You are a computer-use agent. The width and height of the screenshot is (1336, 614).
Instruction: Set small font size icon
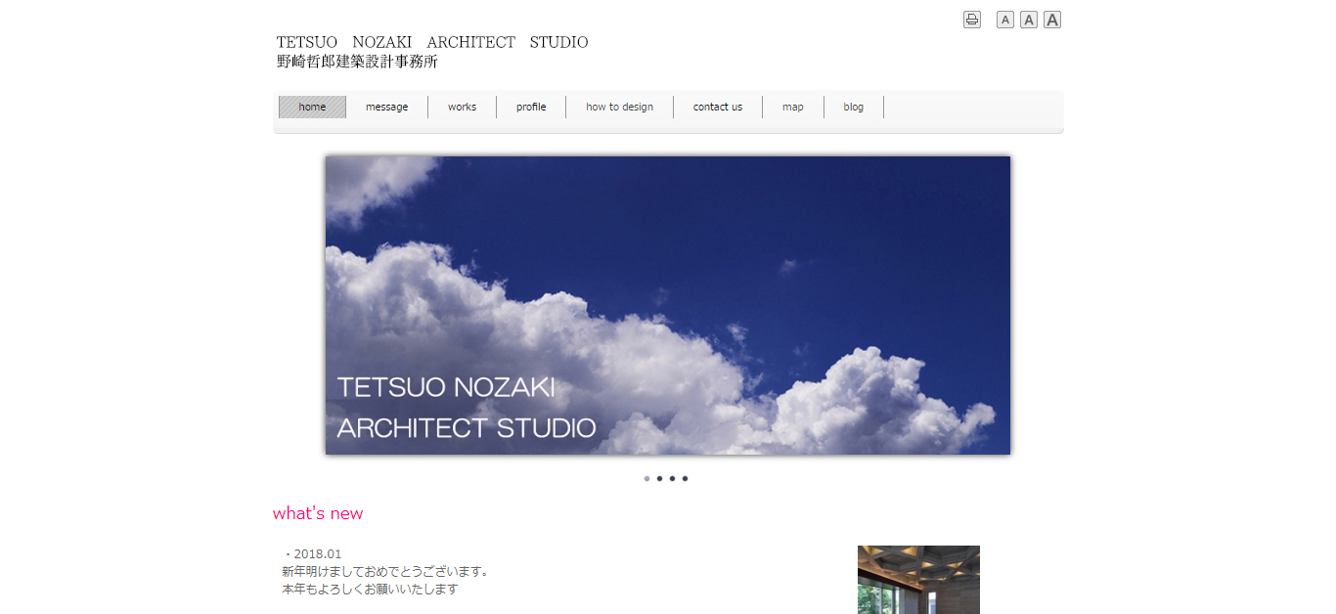click(1005, 20)
